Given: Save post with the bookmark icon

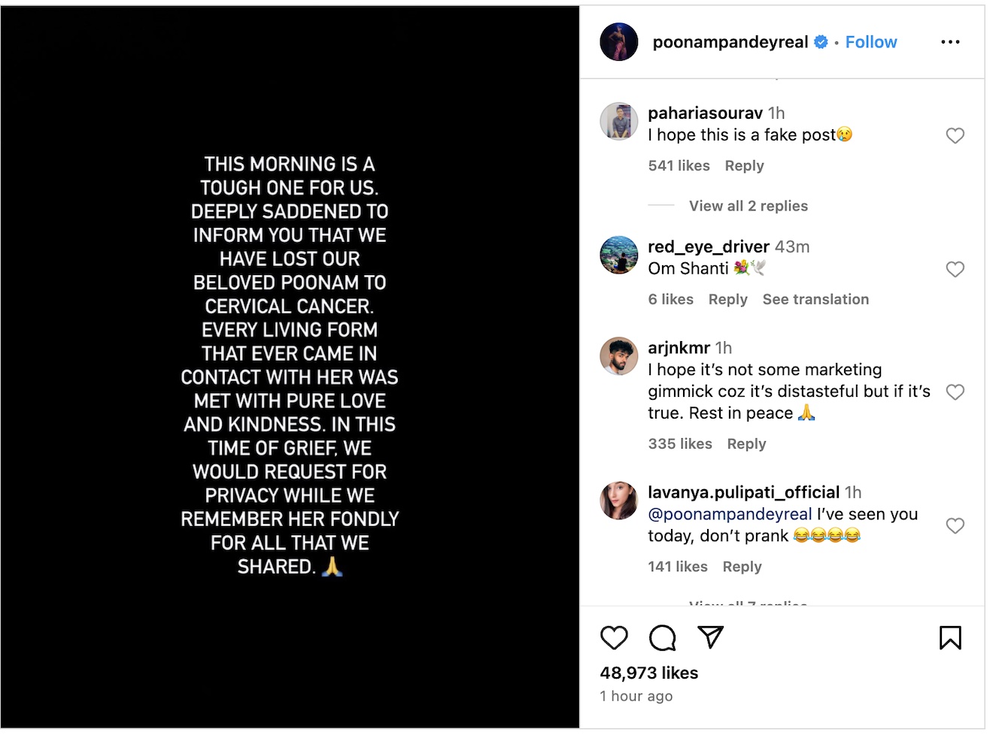Looking at the screenshot, I should [950, 638].
